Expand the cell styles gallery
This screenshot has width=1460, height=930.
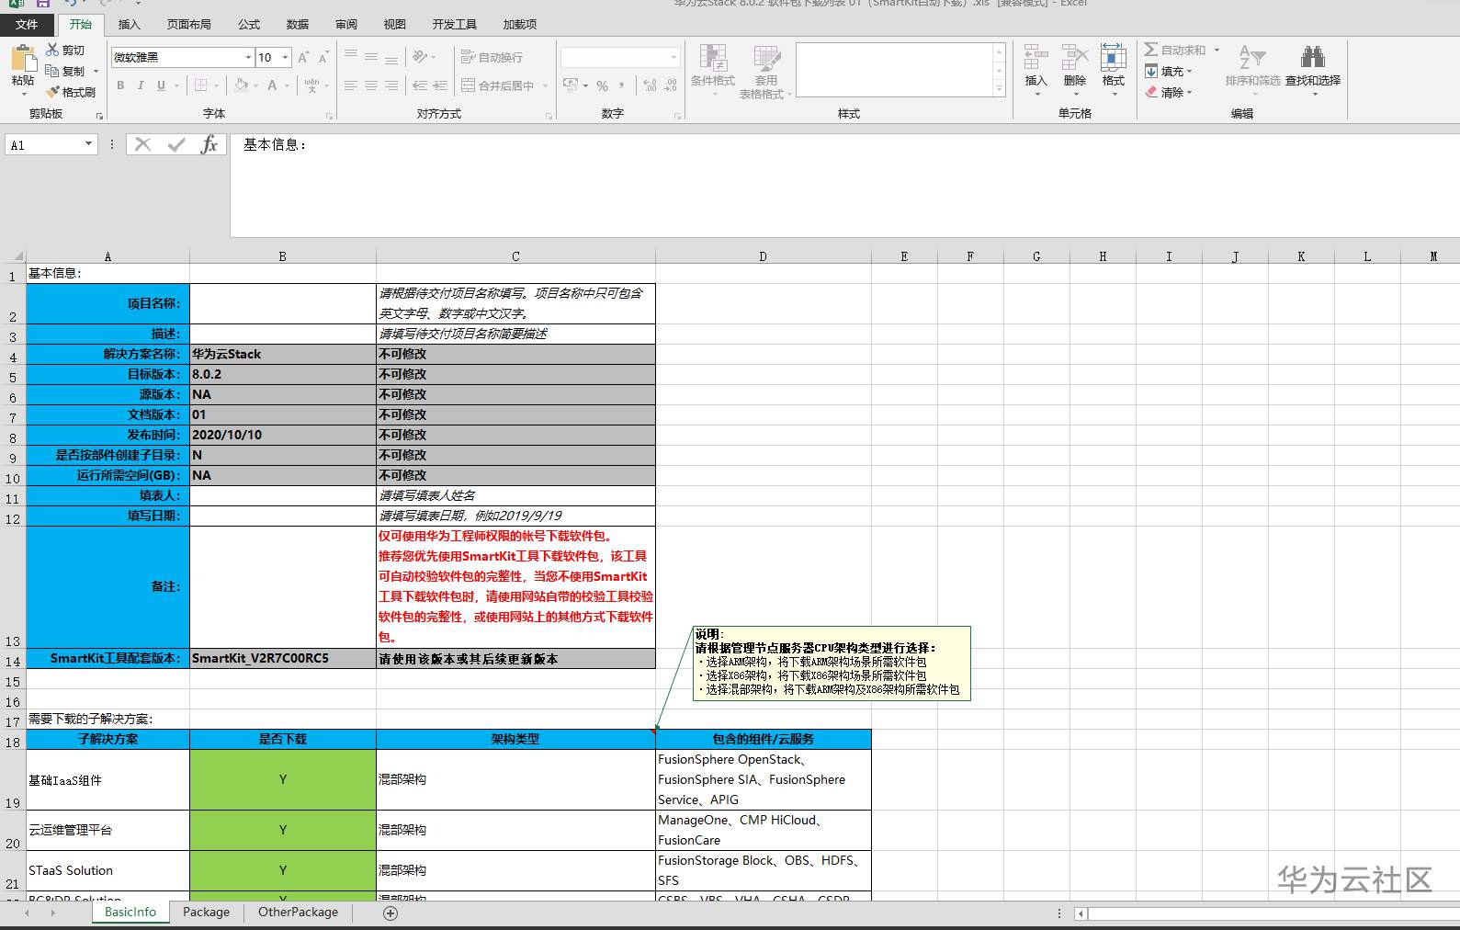(999, 90)
